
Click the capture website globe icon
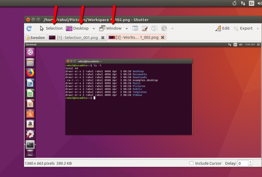pyautogui.click(x=164, y=28)
